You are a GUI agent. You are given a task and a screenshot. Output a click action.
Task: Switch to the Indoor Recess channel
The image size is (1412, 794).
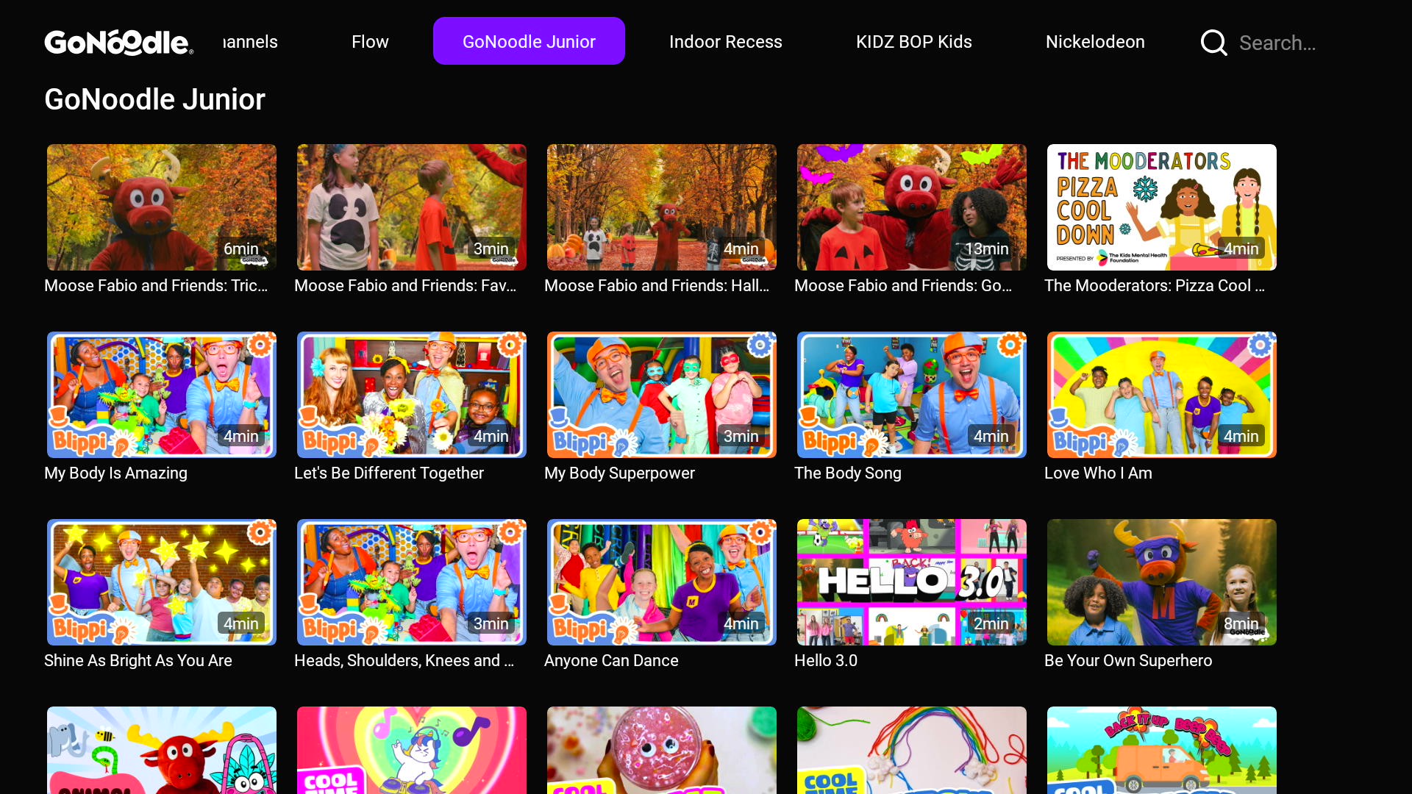coord(725,41)
